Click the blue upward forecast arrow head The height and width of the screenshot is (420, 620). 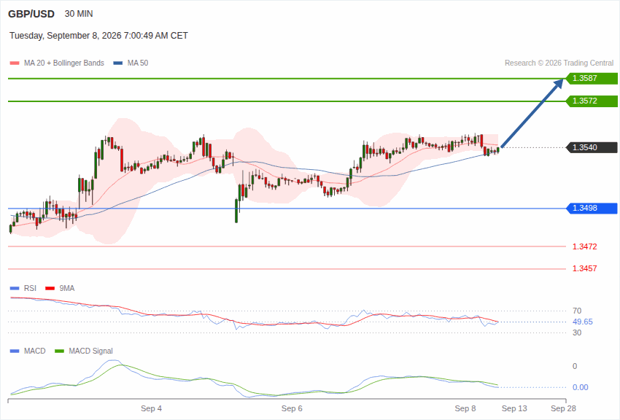coord(558,84)
